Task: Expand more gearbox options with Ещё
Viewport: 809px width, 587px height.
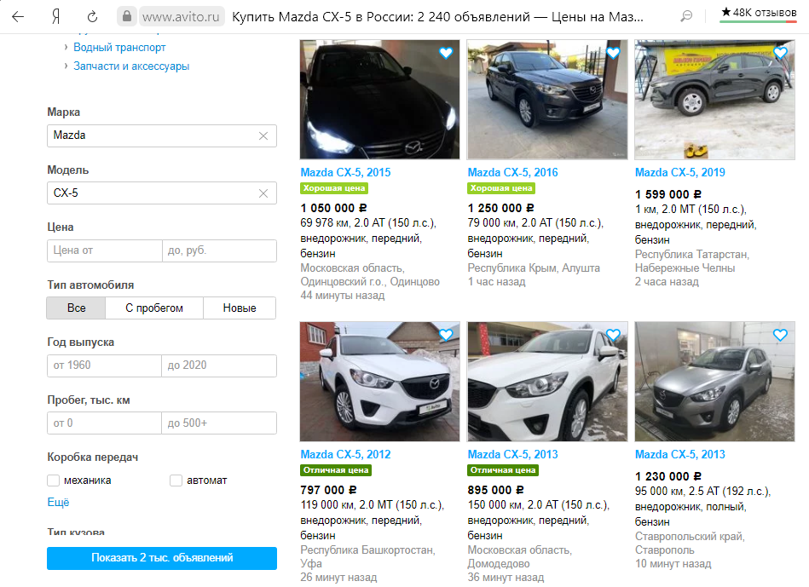Action: click(58, 503)
